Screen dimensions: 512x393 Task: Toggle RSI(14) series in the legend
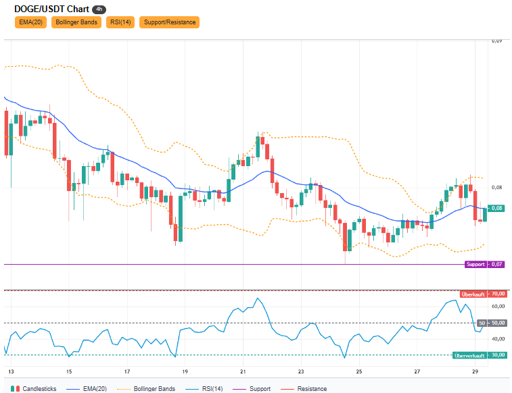[204, 389]
